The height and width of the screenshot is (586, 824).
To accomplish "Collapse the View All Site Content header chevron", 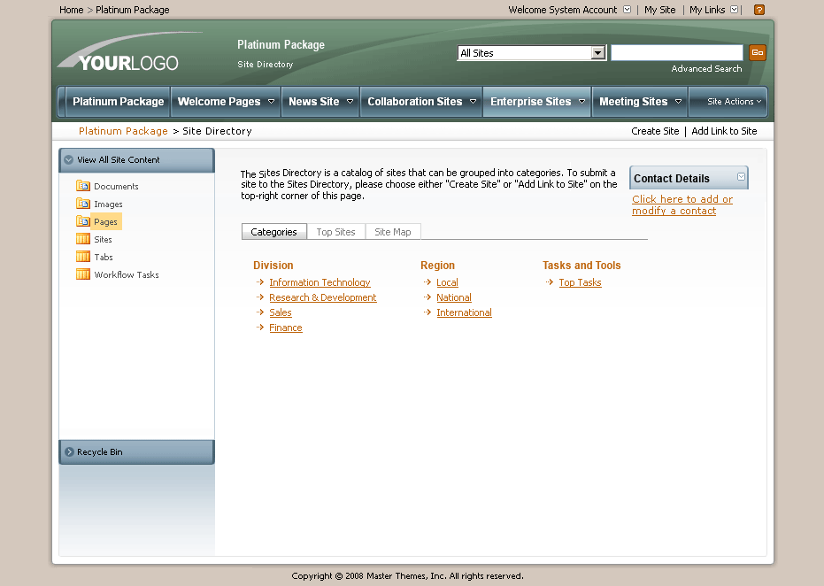I will click(x=68, y=160).
